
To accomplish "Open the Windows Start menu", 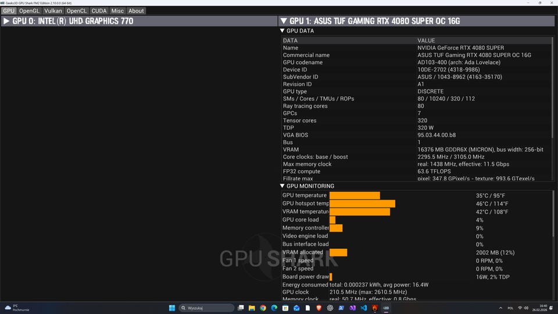I will tap(172, 308).
